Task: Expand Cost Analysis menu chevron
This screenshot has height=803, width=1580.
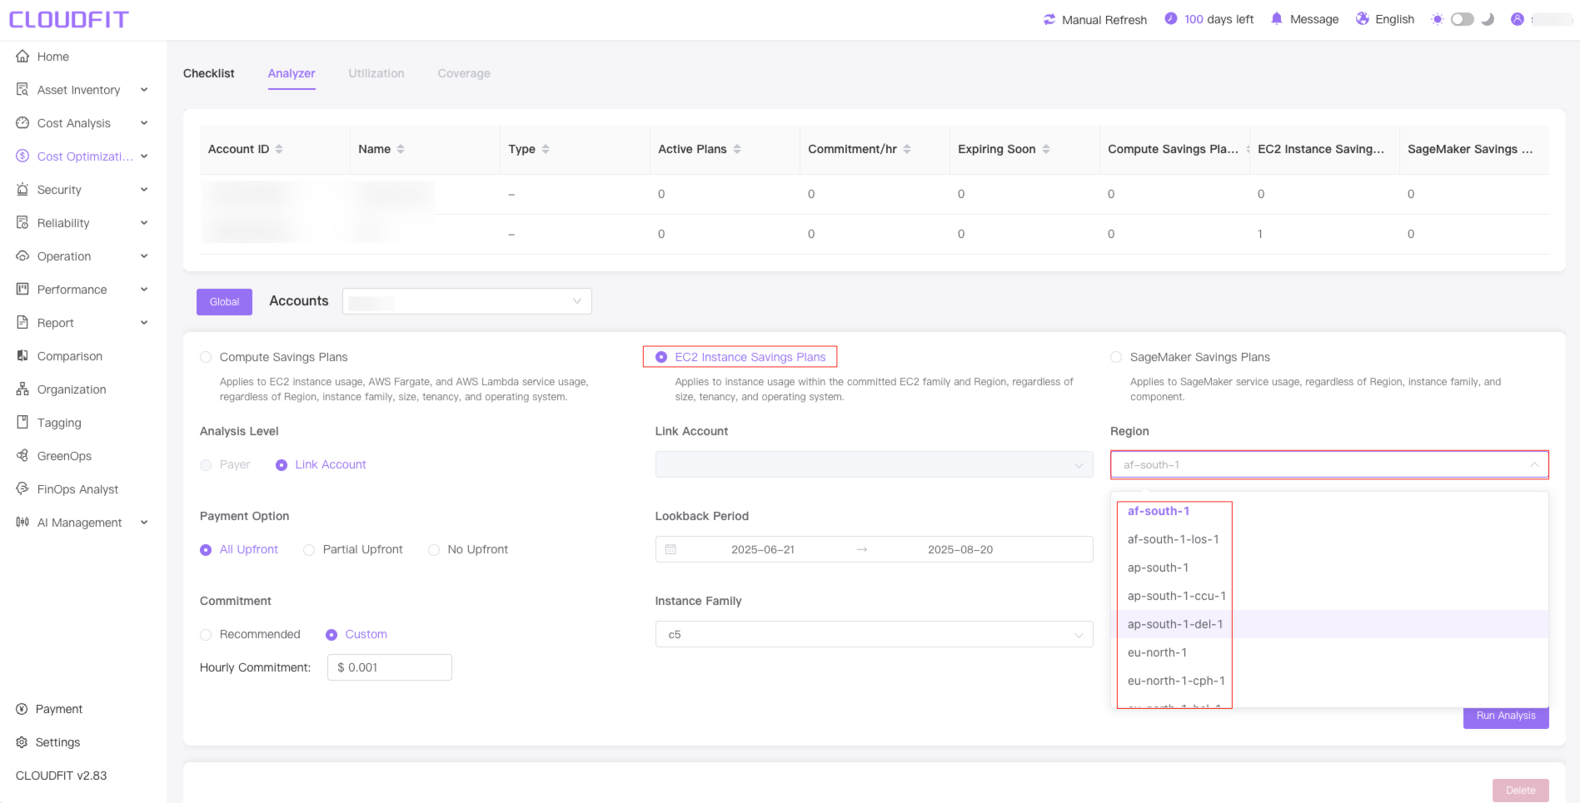Action: 144,123
